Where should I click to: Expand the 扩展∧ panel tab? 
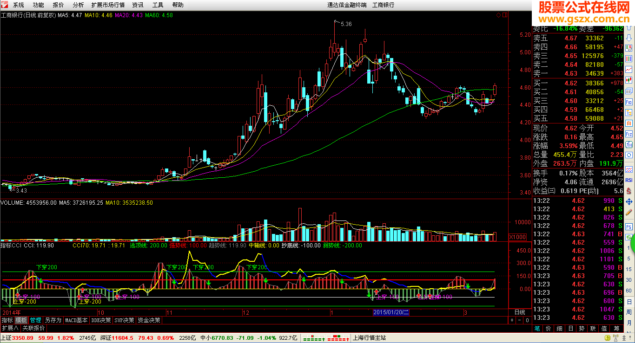(x=10, y=328)
